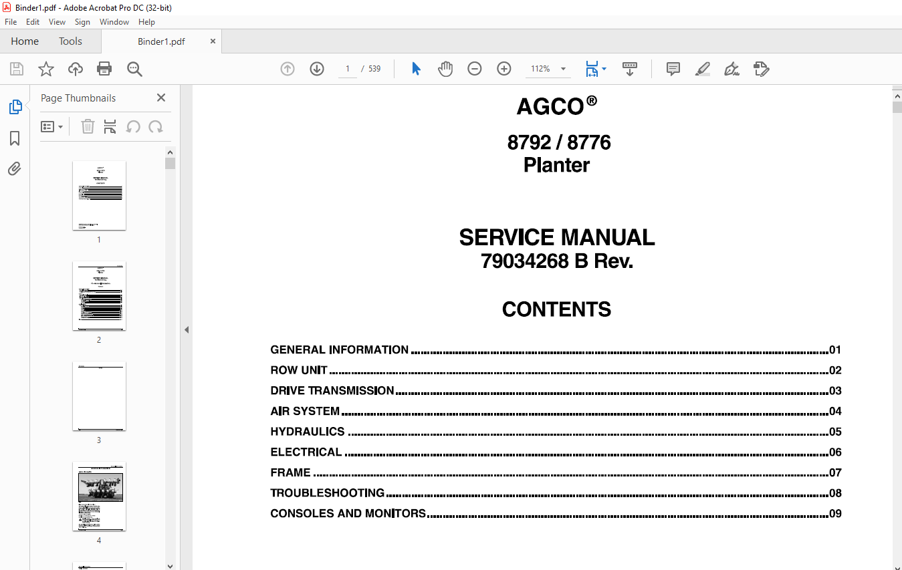Open the Help menu
This screenshot has height=570, width=902.
pos(146,22)
